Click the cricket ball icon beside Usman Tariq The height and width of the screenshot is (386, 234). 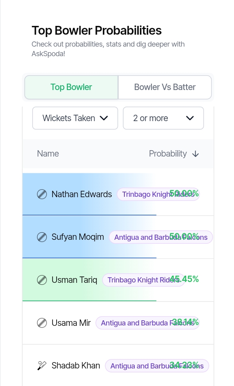42,280
